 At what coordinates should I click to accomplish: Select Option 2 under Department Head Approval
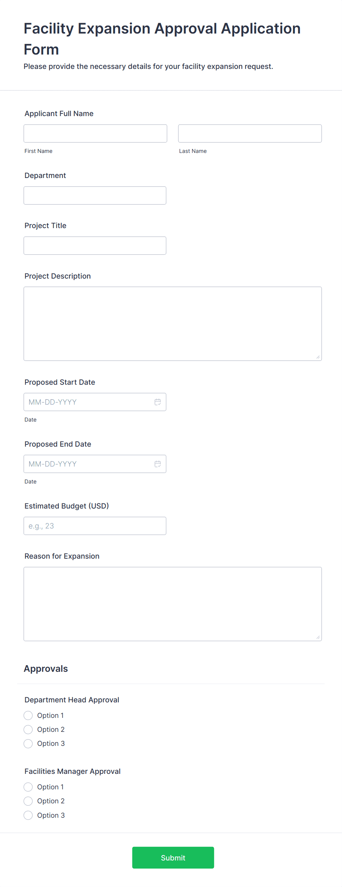point(28,729)
